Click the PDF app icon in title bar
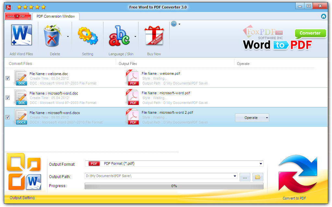The width and height of the screenshot is (332, 207). tap(8, 7)
